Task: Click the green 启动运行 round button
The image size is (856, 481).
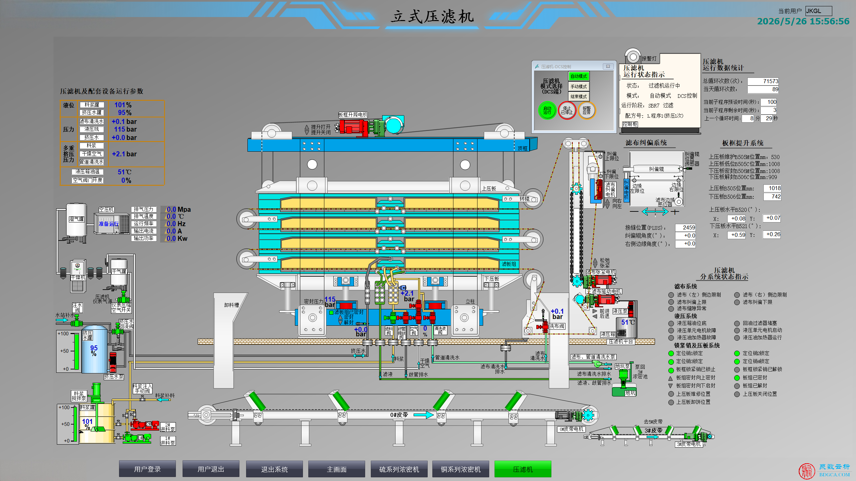Action: 547,110
